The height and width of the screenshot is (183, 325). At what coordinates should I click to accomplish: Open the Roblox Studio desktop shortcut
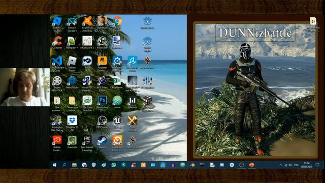tap(57, 24)
